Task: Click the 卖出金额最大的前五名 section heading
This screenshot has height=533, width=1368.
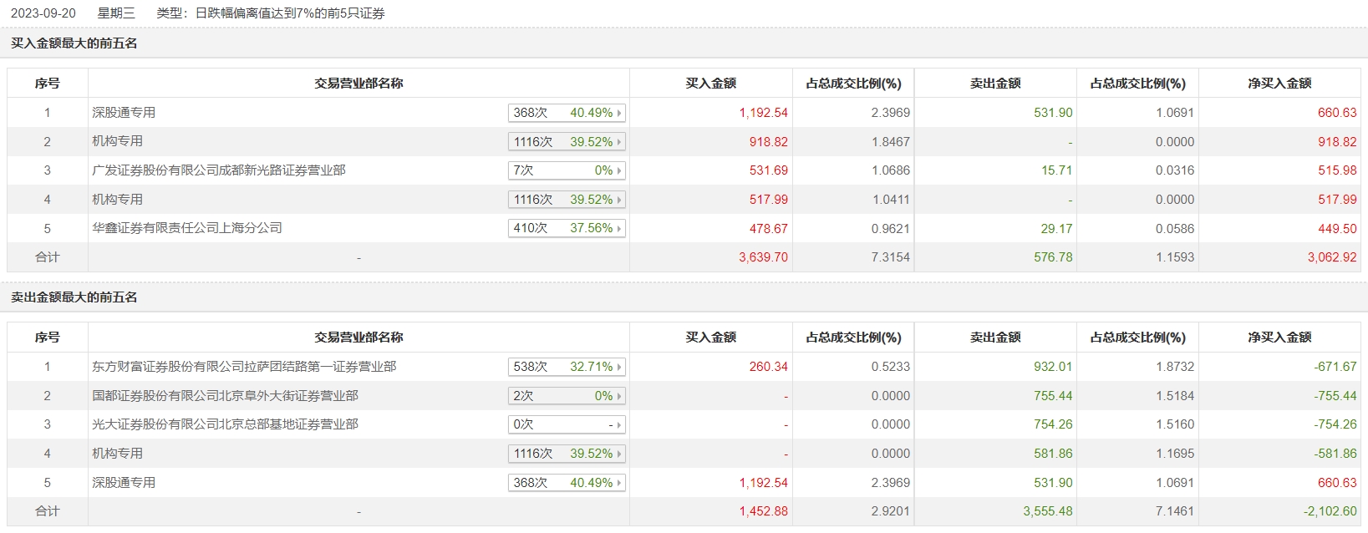Action: click(74, 297)
